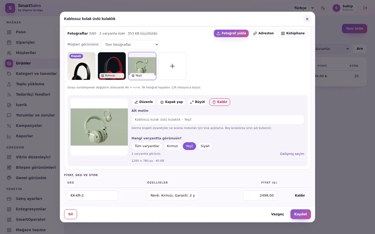Select the Siyah variant chip
The width and height of the screenshot is (375, 234).
(x=205, y=146)
